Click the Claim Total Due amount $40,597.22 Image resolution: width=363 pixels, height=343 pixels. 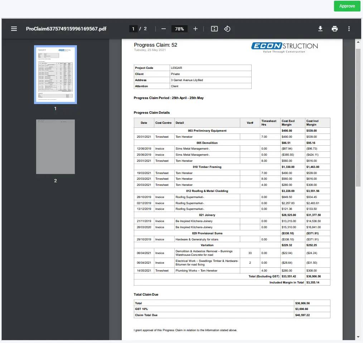coord(302,315)
